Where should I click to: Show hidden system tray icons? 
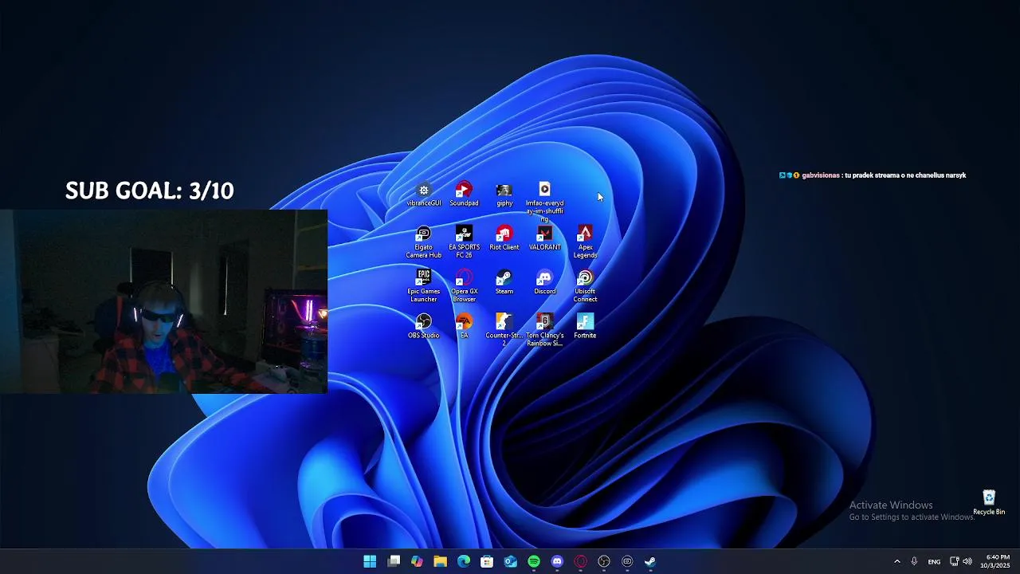coord(896,561)
